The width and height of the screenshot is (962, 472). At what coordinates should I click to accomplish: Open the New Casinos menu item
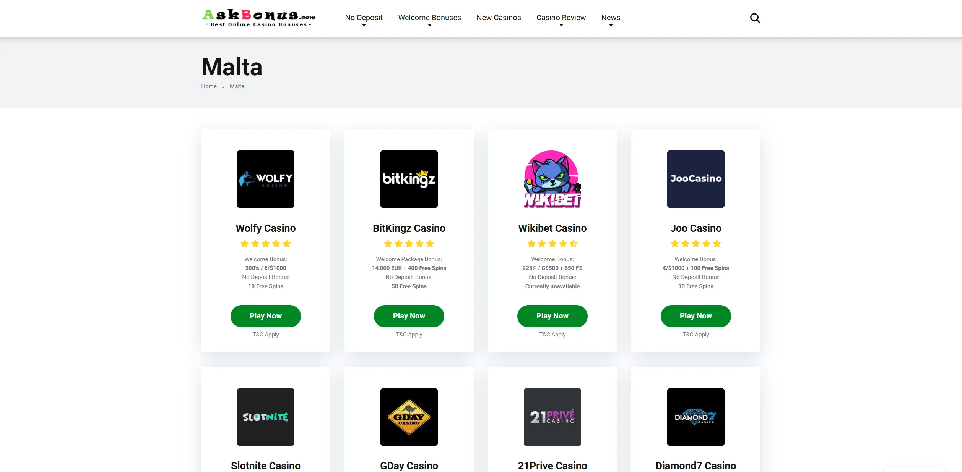tap(499, 18)
